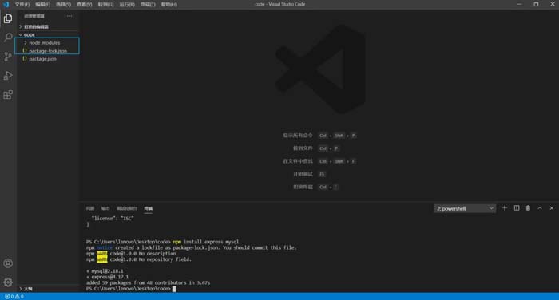This screenshot has height=300, width=559.
Task: Click the 'mysql@2.18.1' output line
Action: (x=105, y=270)
